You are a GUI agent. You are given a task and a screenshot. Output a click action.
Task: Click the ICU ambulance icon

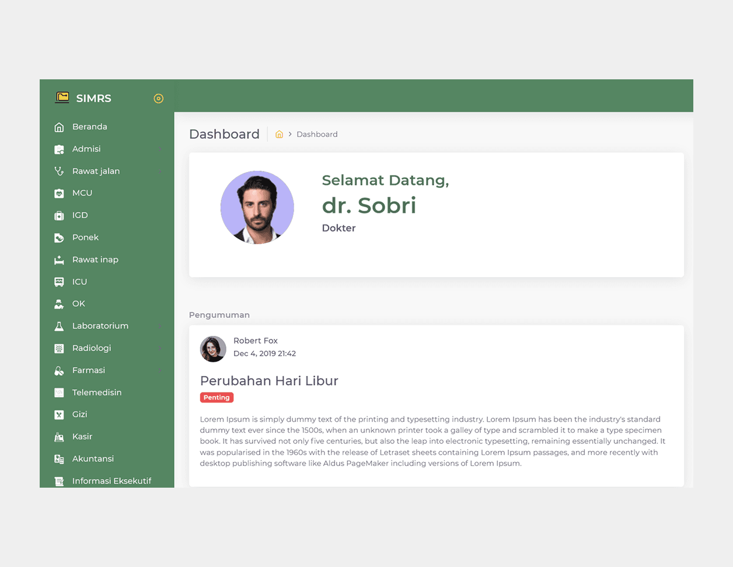pyautogui.click(x=59, y=282)
